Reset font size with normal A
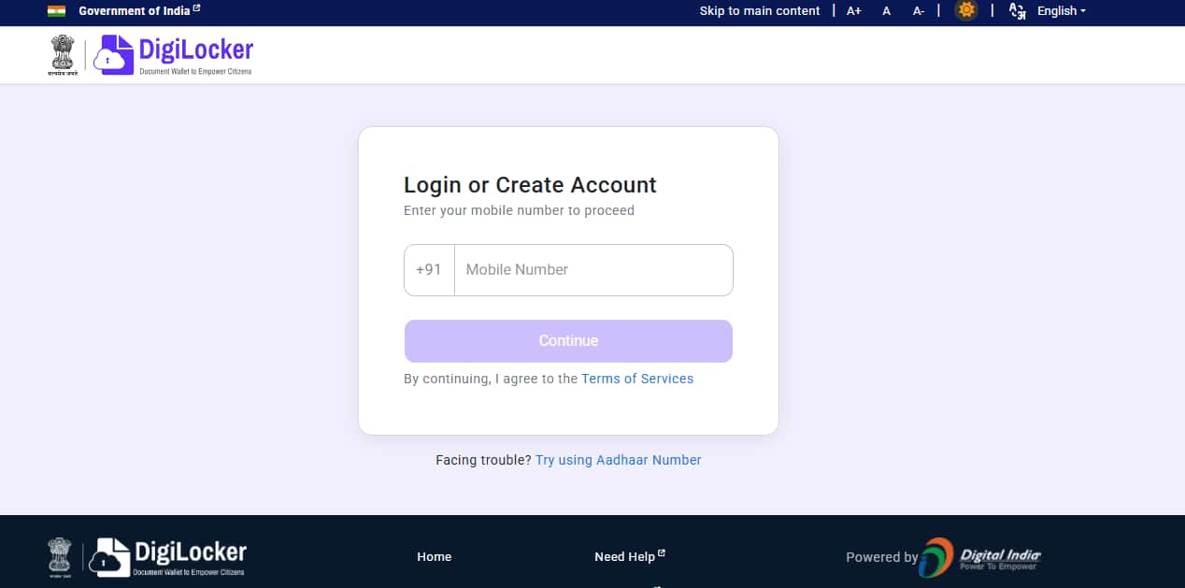The width and height of the screenshot is (1185, 588). pos(887,11)
